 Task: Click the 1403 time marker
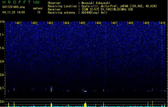click(x=50, y=23)
